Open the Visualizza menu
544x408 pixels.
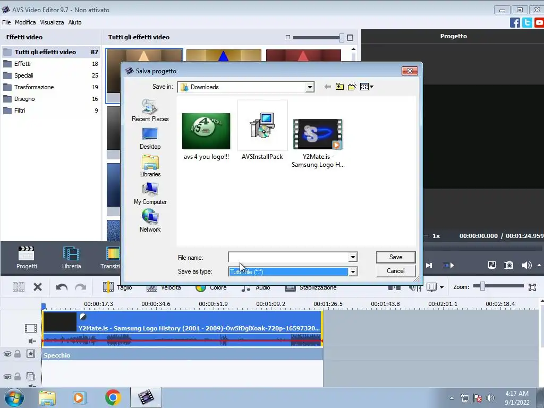click(52, 22)
